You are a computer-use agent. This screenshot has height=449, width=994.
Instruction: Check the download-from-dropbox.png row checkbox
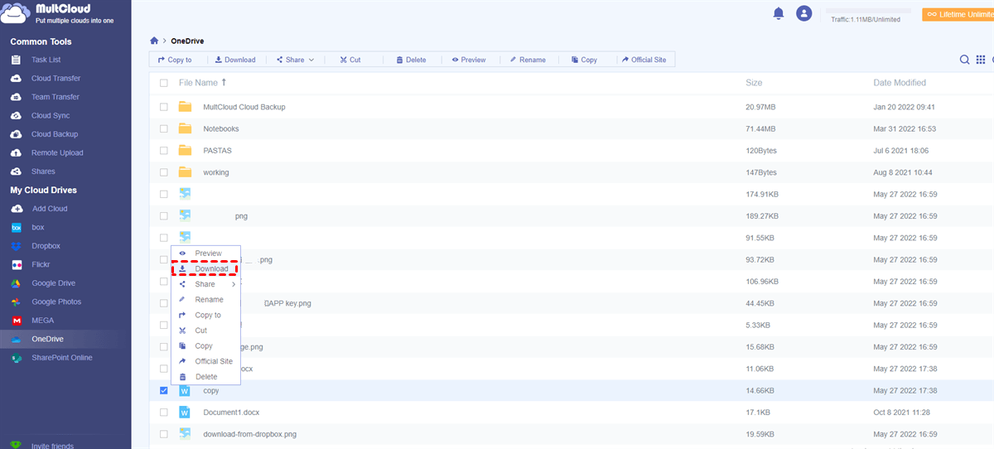[x=163, y=433]
